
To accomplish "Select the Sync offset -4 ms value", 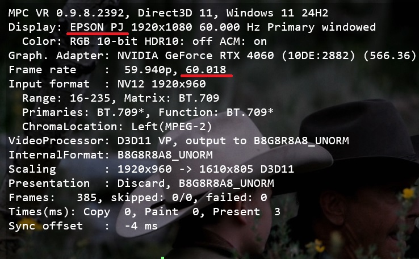I will [141, 226].
